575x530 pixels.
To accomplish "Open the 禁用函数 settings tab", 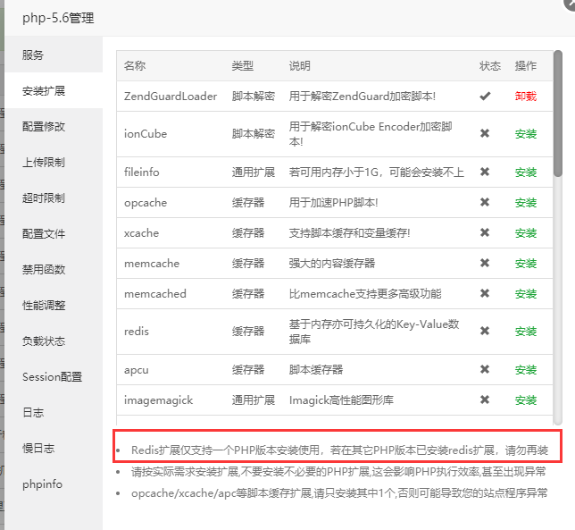I will tap(44, 270).
